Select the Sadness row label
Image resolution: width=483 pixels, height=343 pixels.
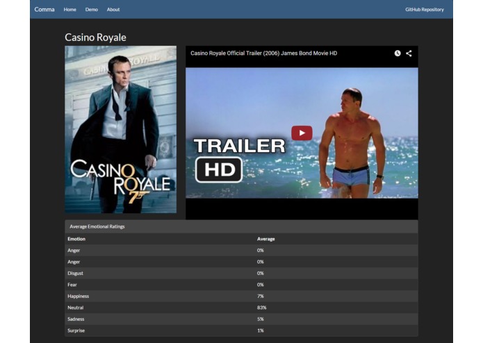(76, 319)
